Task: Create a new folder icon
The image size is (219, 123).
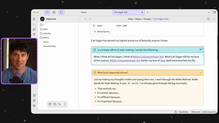Action: pos(55,104)
